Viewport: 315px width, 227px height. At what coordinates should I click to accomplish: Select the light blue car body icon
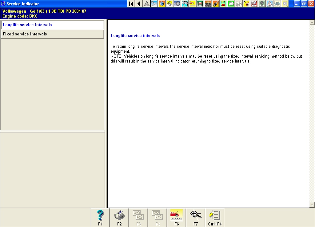coord(277,4)
